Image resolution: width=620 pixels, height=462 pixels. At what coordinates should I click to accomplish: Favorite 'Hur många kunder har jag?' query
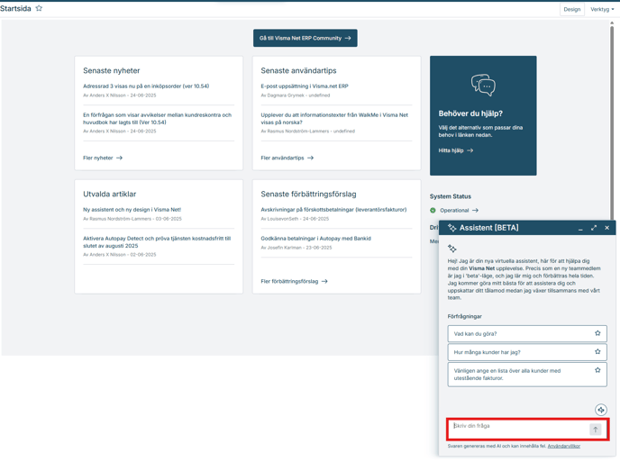coord(597,351)
